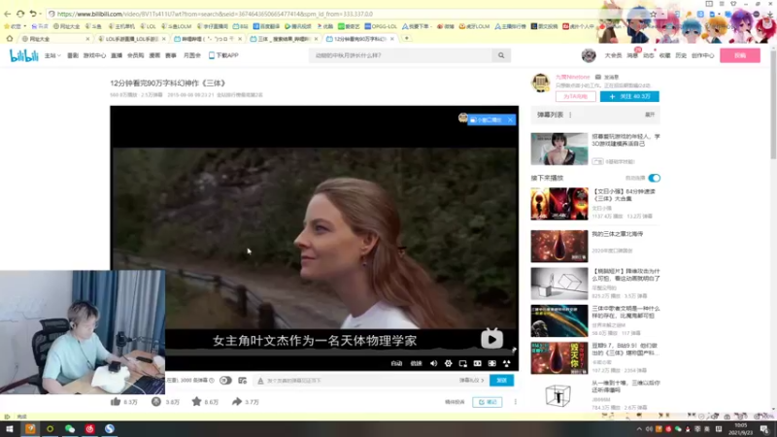Open the 收藏 bookmarks dropdown
This screenshot has height=437, width=777.
click(15, 26)
